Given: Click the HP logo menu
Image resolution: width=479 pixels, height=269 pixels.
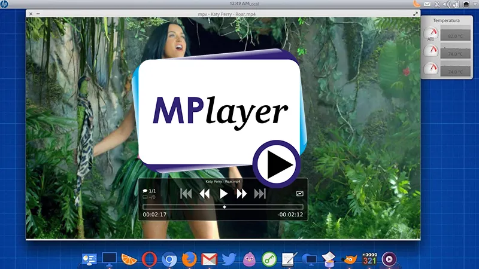Looking at the screenshot, I should point(4,4).
